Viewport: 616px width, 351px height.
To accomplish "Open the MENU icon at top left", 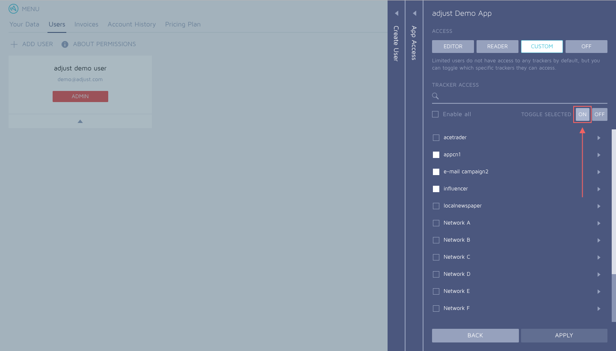I will [x=30, y=9].
